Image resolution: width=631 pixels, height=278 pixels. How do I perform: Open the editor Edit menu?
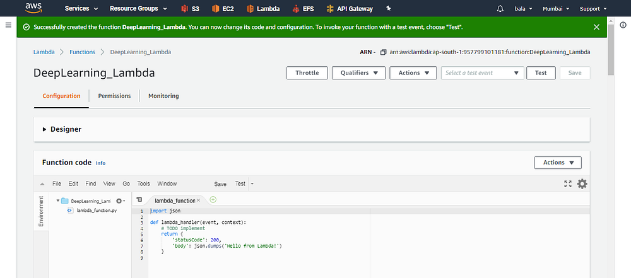pyautogui.click(x=73, y=183)
